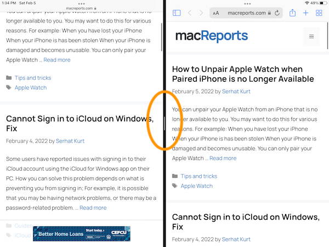Close the CEFCU ad using its corner icon

pos(128,228)
